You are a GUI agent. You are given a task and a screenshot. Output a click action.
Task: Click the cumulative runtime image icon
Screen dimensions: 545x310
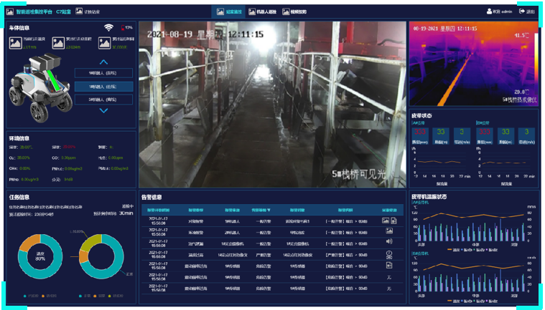coord(105,43)
